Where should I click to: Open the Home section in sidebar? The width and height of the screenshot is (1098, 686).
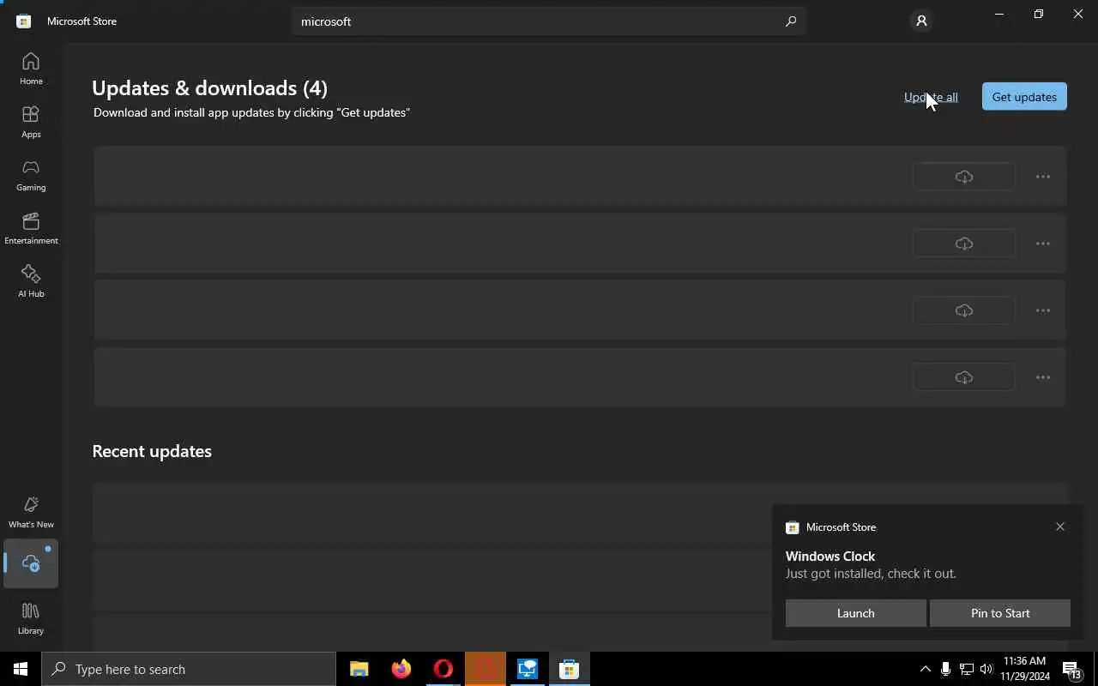[31, 69]
